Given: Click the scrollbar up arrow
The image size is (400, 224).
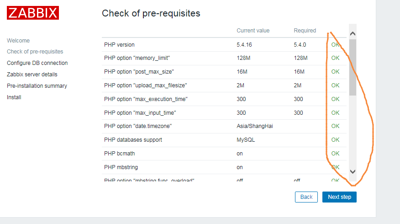Looking at the screenshot, I should [x=353, y=34].
